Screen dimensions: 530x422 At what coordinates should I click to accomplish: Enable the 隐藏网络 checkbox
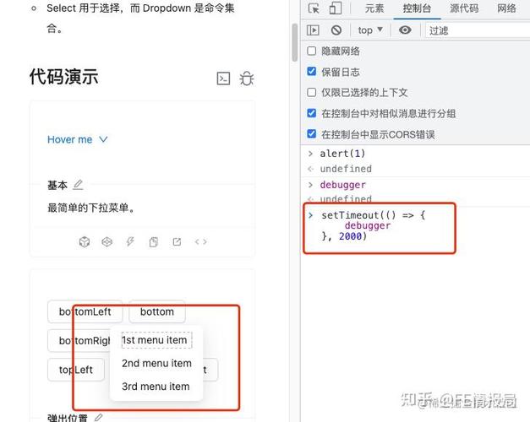(x=311, y=51)
